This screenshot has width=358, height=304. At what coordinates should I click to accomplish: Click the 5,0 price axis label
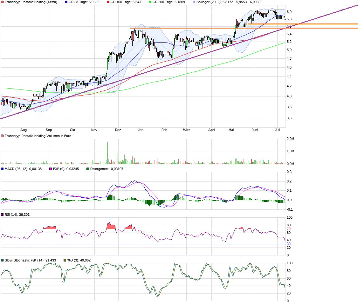tap(289, 50)
